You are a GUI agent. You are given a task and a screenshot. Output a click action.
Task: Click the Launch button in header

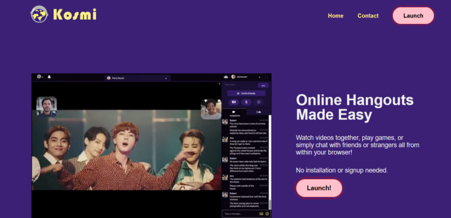(x=413, y=16)
